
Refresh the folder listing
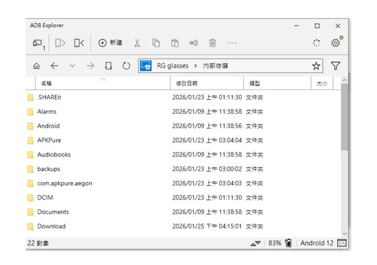point(126,66)
